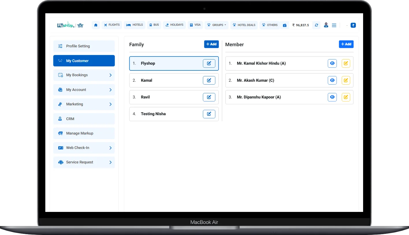Add a new member

[346, 44]
